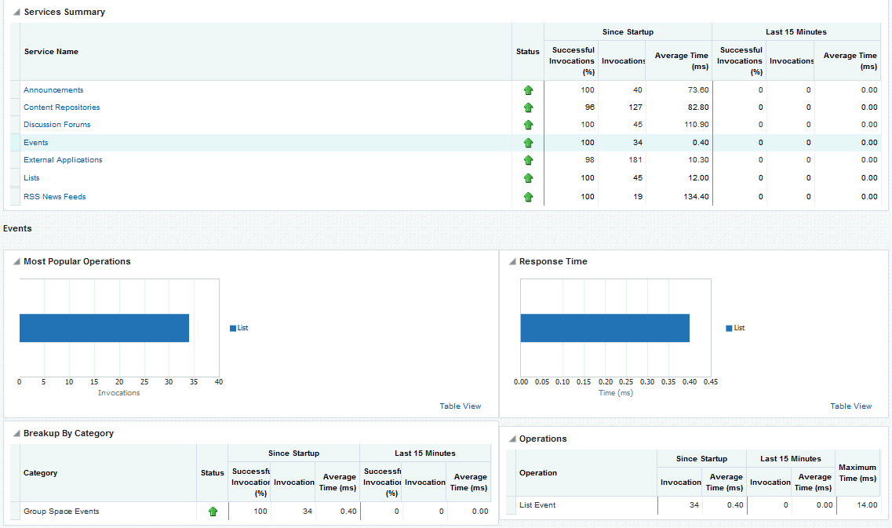Click the Events row green status icon
Viewport: 892px width, 528px height.
point(528,143)
